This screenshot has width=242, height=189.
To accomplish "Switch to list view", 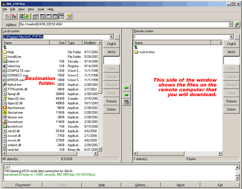I will point(55,16).
